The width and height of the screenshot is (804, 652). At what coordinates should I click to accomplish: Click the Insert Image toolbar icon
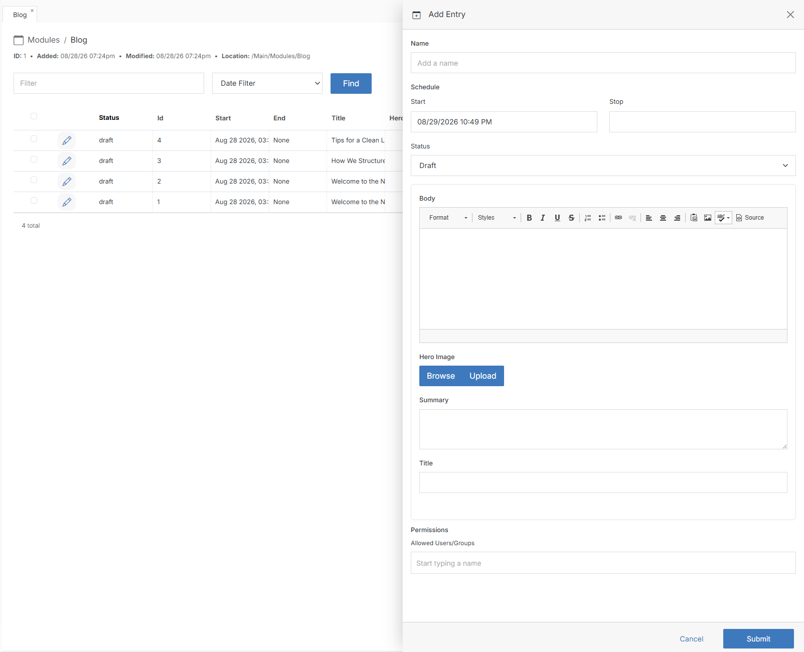[x=708, y=218]
